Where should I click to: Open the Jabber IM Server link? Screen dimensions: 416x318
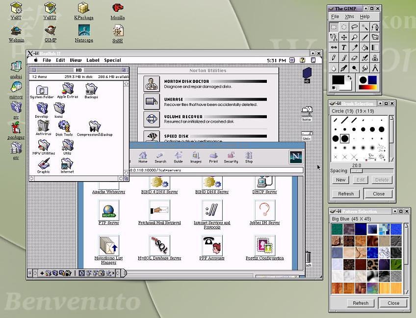pyautogui.click(x=265, y=223)
